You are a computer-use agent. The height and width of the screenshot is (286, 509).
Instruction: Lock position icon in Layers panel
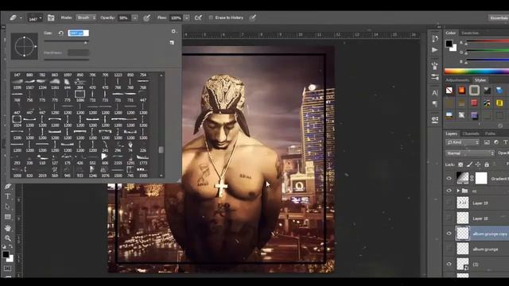[478, 164]
